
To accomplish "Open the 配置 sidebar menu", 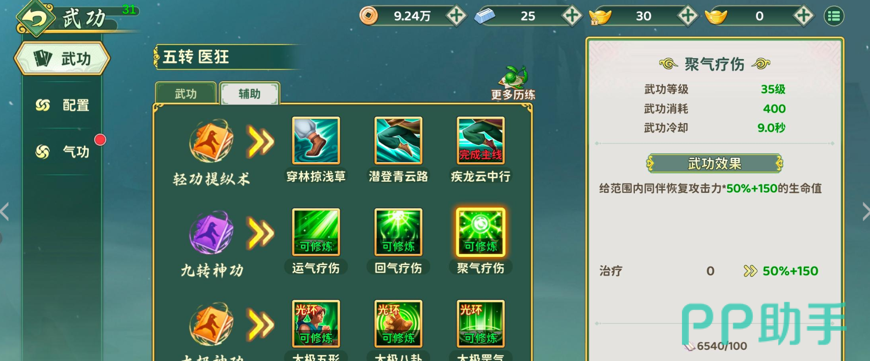I will (63, 105).
